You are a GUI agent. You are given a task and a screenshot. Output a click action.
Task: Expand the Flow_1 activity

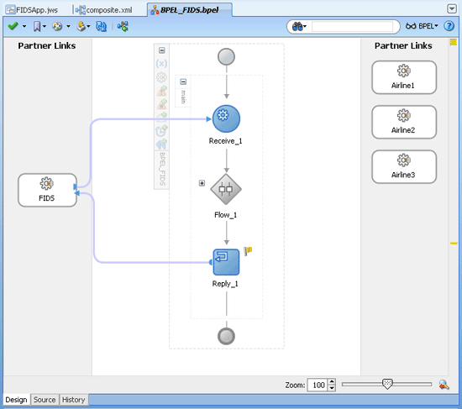tap(202, 183)
